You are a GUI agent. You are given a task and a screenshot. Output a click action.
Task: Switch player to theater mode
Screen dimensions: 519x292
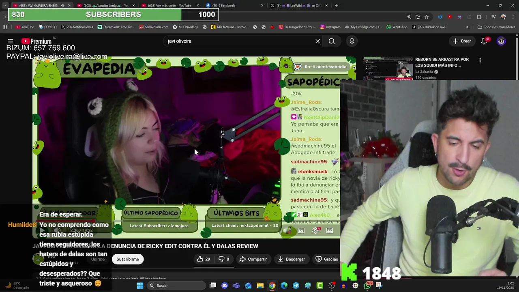pyautogui.click(x=330, y=230)
